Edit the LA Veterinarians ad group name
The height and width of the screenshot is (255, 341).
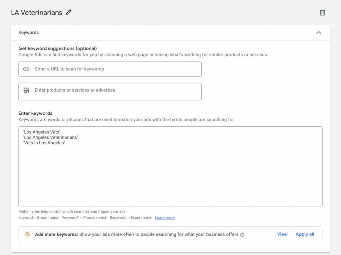pos(69,12)
